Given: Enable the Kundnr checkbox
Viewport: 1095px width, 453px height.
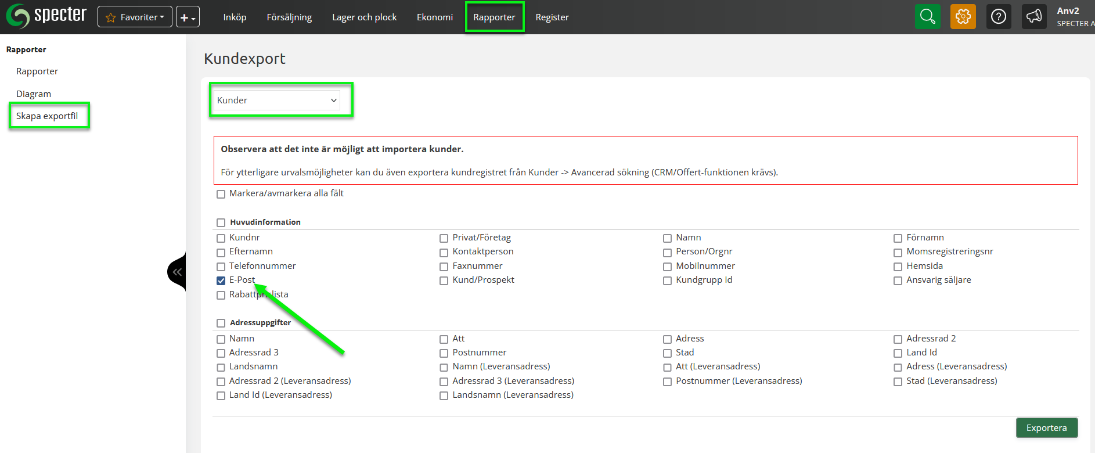Looking at the screenshot, I should [221, 238].
